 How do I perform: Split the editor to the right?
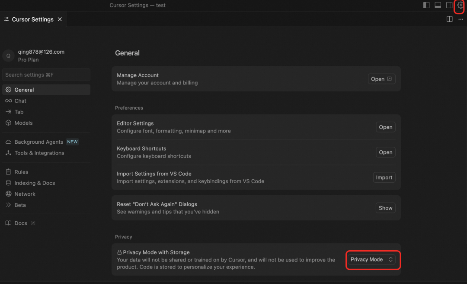tap(449, 19)
